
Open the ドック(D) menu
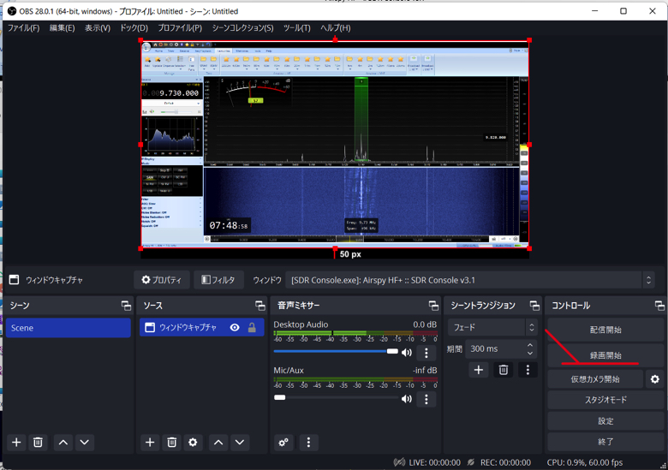coord(134,28)
